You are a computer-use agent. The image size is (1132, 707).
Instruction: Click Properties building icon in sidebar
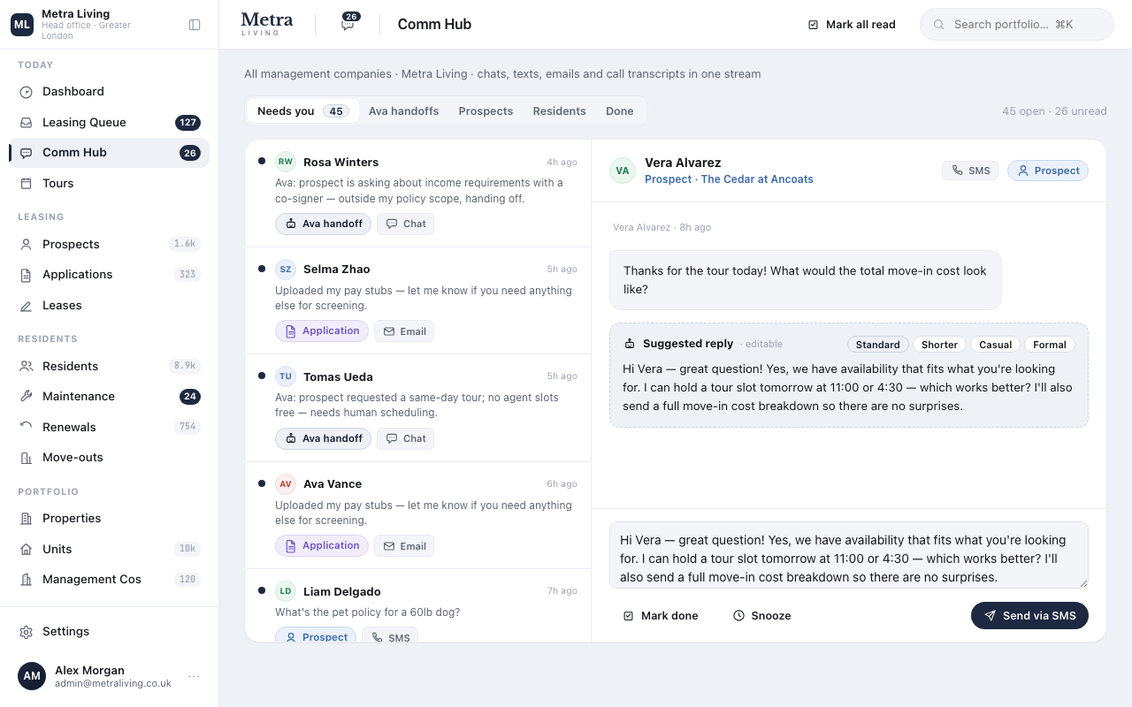[x=27, y=519]
